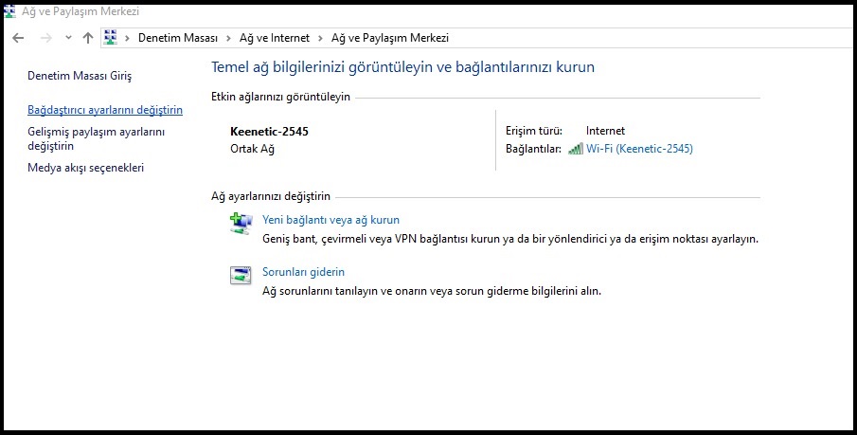Viewport: 857px width, 435px height.
Task: Click the network icon in the address bar
Action: 110,38
